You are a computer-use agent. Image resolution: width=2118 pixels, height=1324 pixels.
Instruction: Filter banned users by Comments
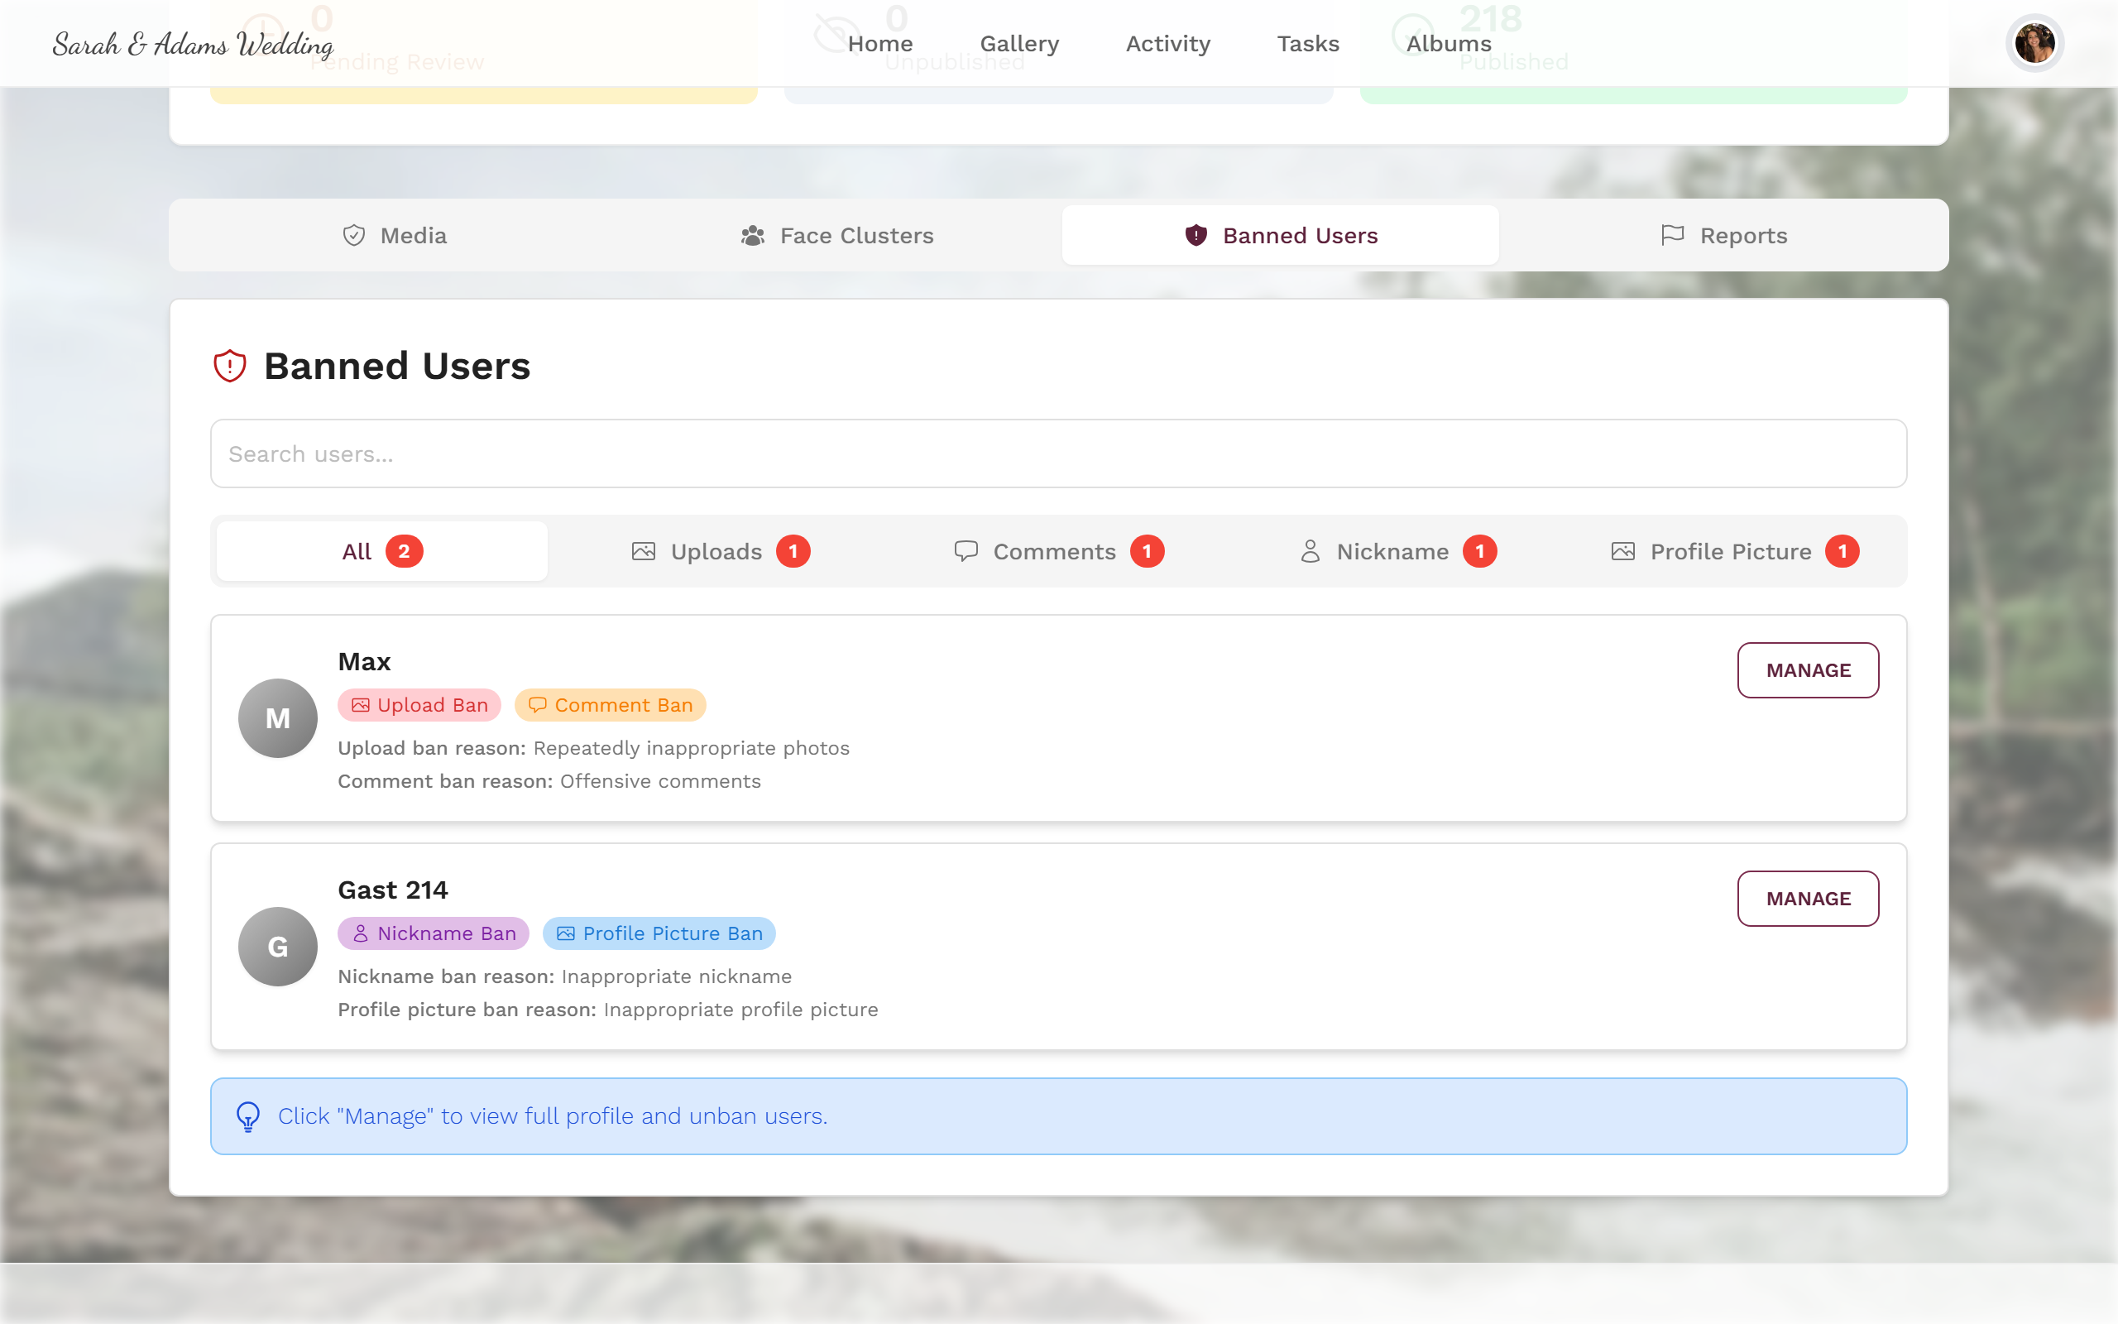(1059, 552)
